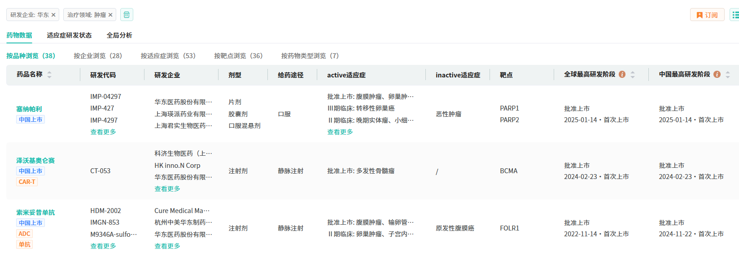Clear all filters with trash icon
The image size is (739, 256).
pyautogui.click(x=127, y=15)
